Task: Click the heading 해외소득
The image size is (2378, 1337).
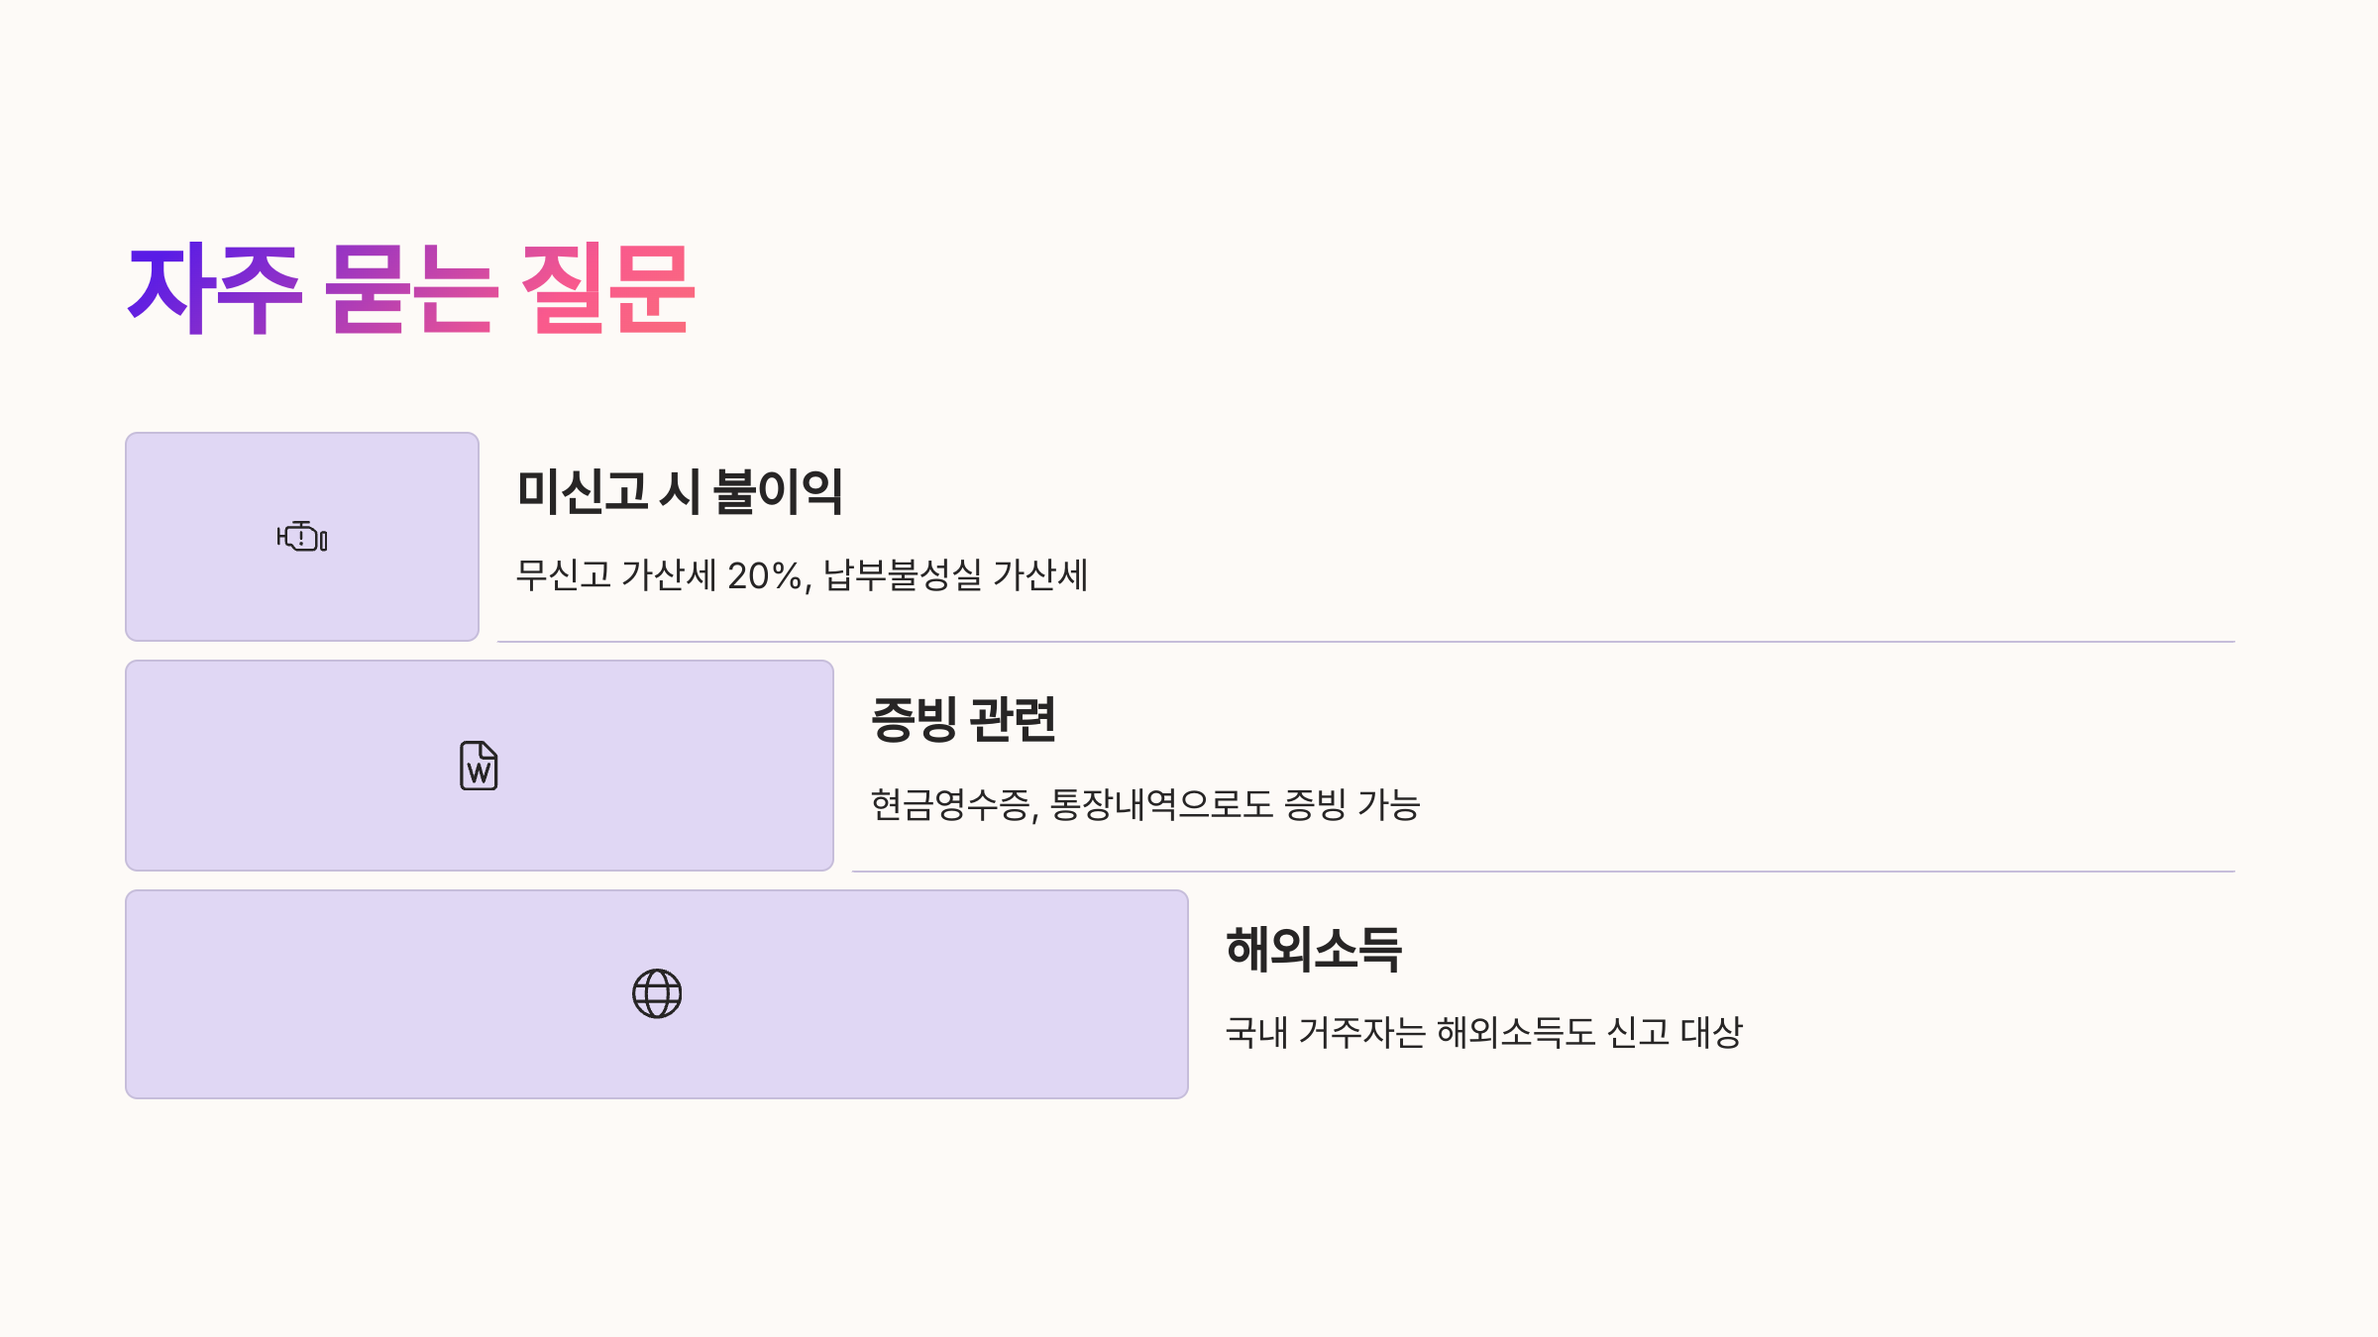Action: click(x=1314, y=949)
